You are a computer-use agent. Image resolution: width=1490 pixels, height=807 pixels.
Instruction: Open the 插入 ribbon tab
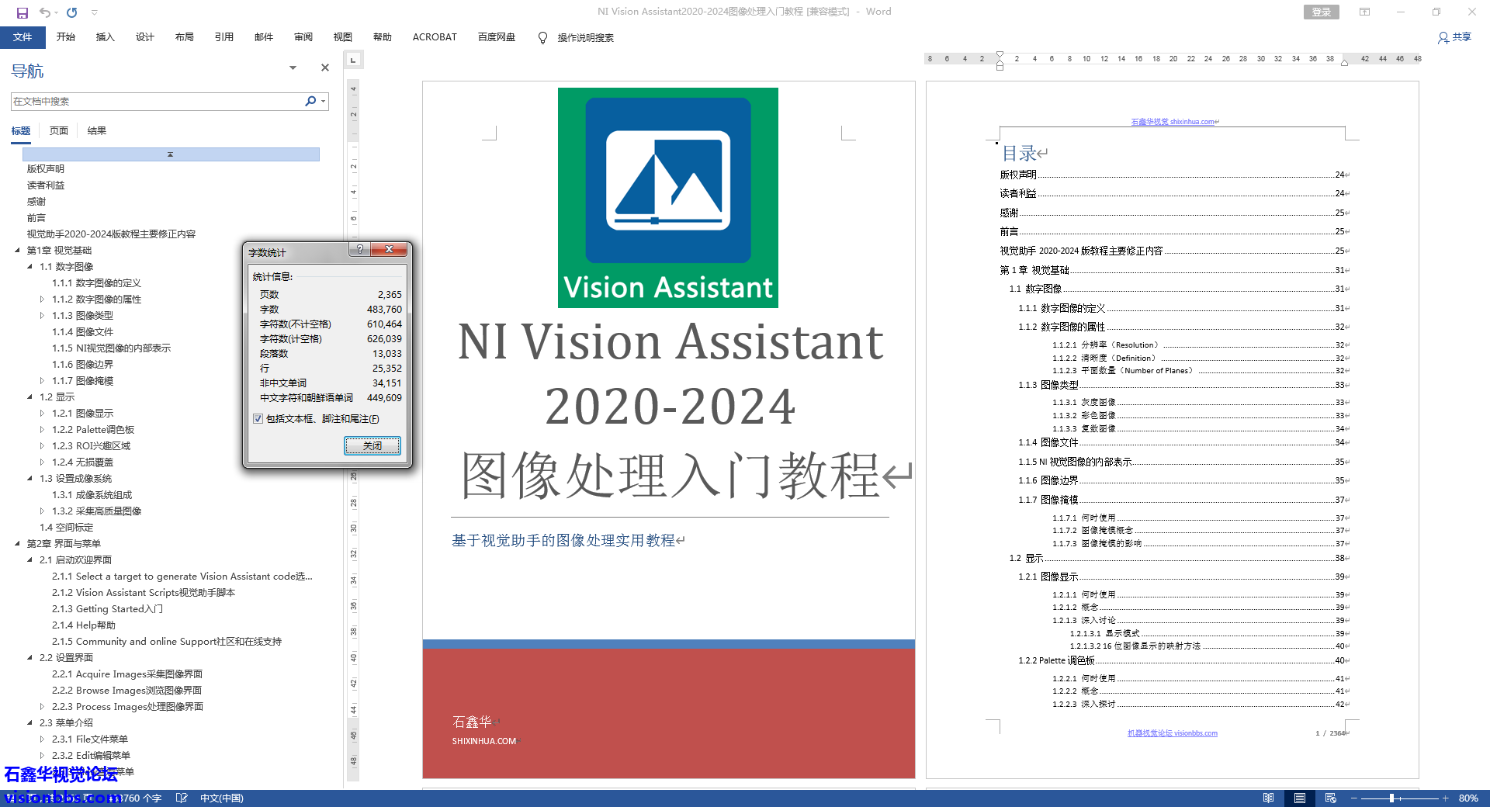point(105,37)
